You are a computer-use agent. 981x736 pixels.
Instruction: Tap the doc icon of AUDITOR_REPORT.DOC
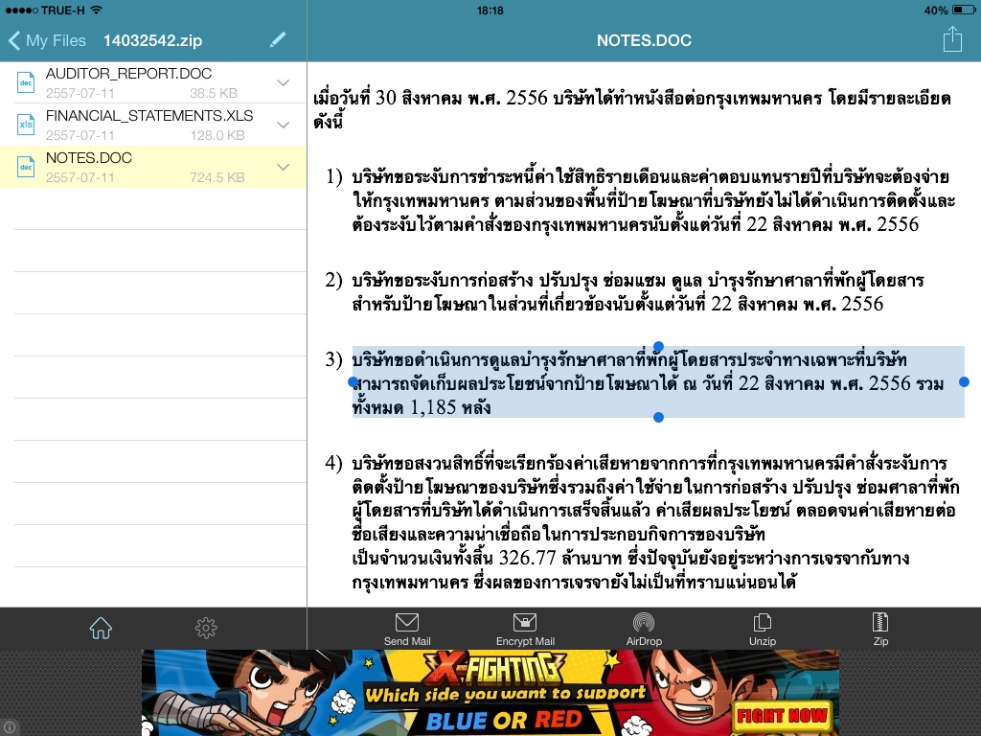[26, 82]
